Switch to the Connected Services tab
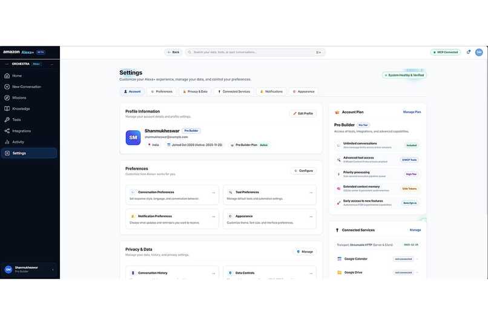 234,91
